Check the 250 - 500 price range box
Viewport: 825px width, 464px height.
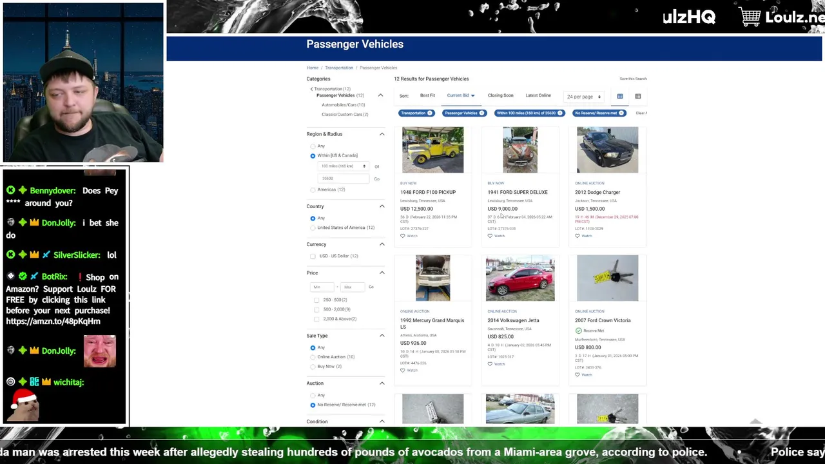click(x=316, y=300)
